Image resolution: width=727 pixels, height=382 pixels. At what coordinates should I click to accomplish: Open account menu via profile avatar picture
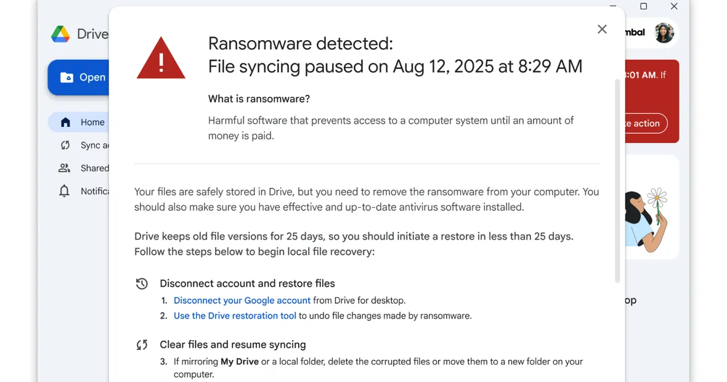[x=664, y=33]
